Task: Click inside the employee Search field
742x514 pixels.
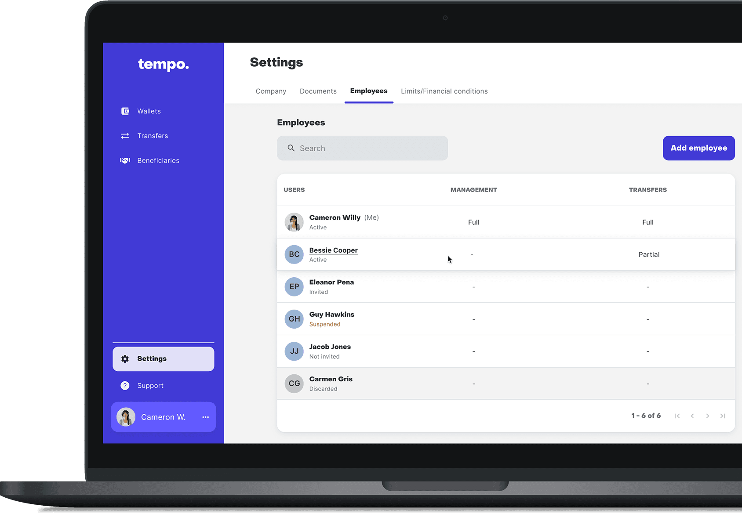Action: (x=362, y=148)
